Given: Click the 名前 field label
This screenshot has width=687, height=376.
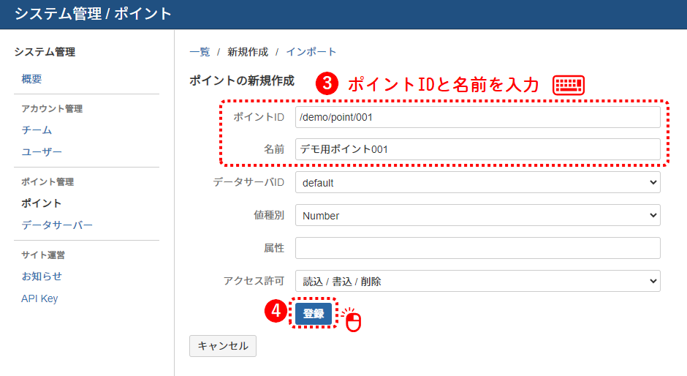Looking at the screenshot, I should coord(274,149).
